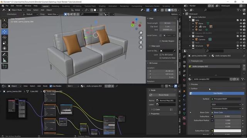Screen dimensions: 247x138
Task: Open the Render menu
Action: point(19,6)
